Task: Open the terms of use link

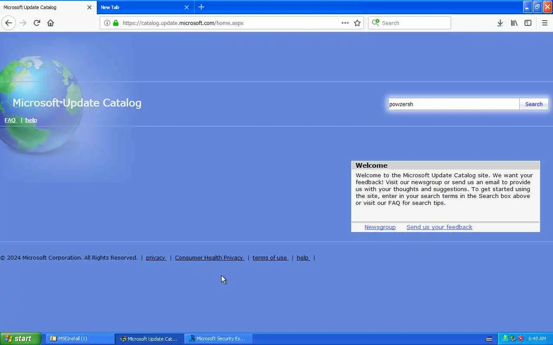Action: pyautogui.click(x=270, y=257)
